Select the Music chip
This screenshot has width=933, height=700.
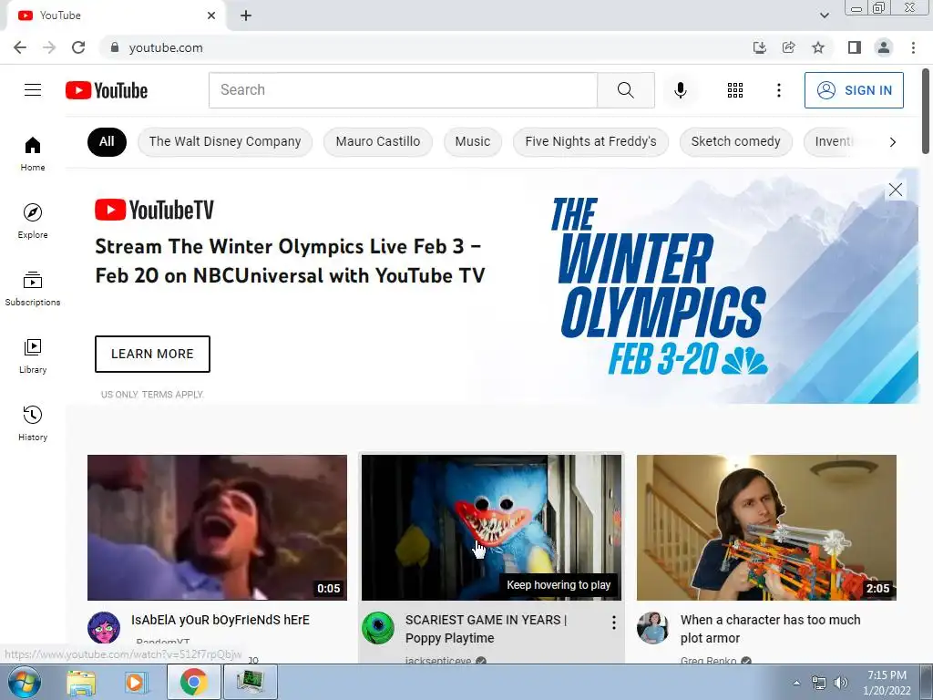tap(473, 141)
